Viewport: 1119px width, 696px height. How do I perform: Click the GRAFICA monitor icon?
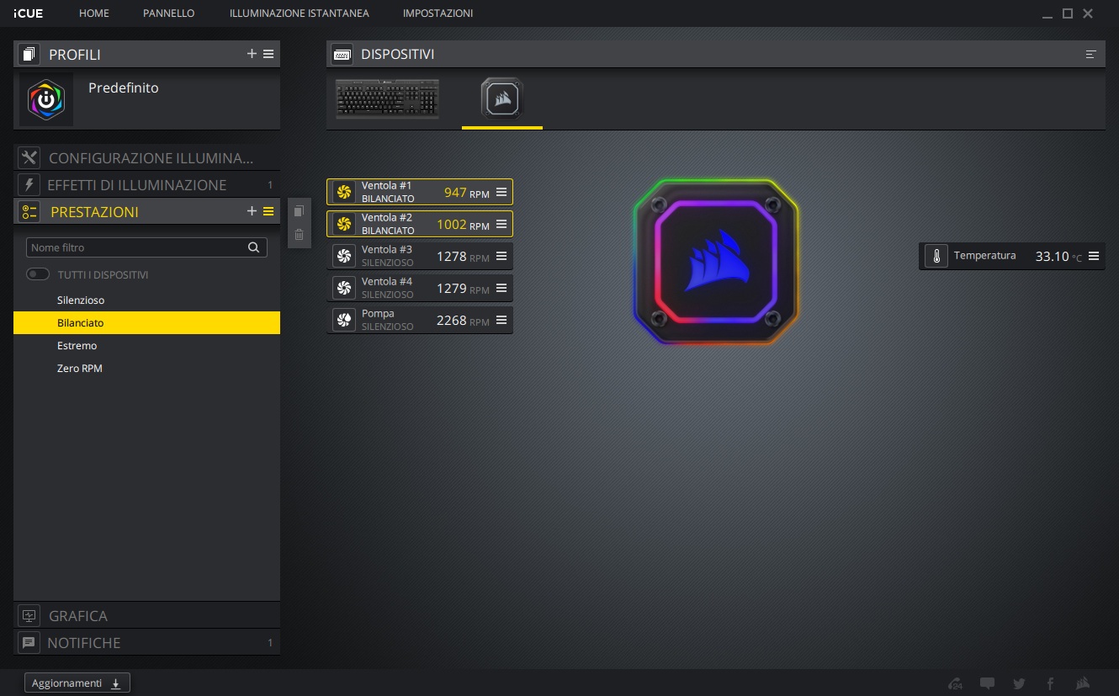point(29,616)
